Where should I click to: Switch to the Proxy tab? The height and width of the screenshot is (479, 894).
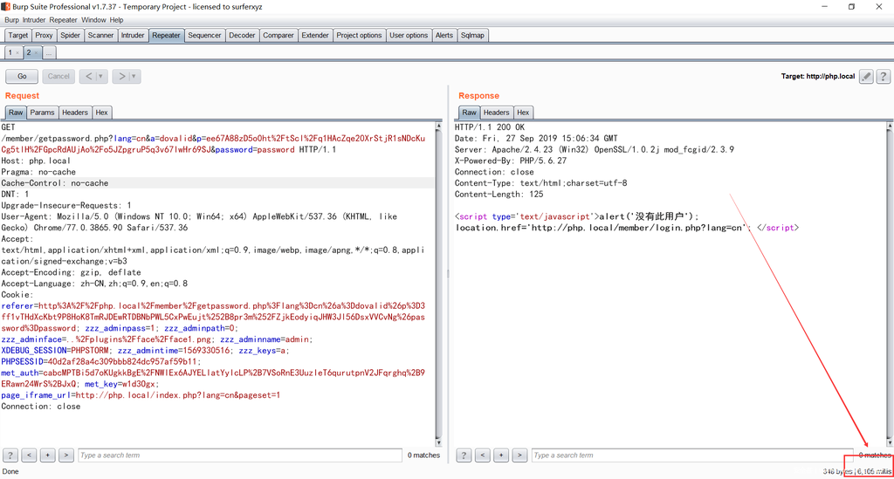click(x=44, y=35)
